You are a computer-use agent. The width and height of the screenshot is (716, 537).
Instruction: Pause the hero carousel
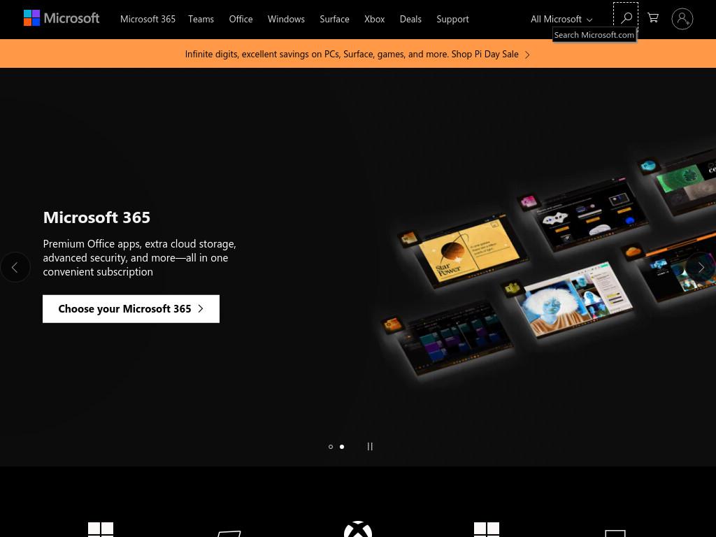tap(370, 447)
